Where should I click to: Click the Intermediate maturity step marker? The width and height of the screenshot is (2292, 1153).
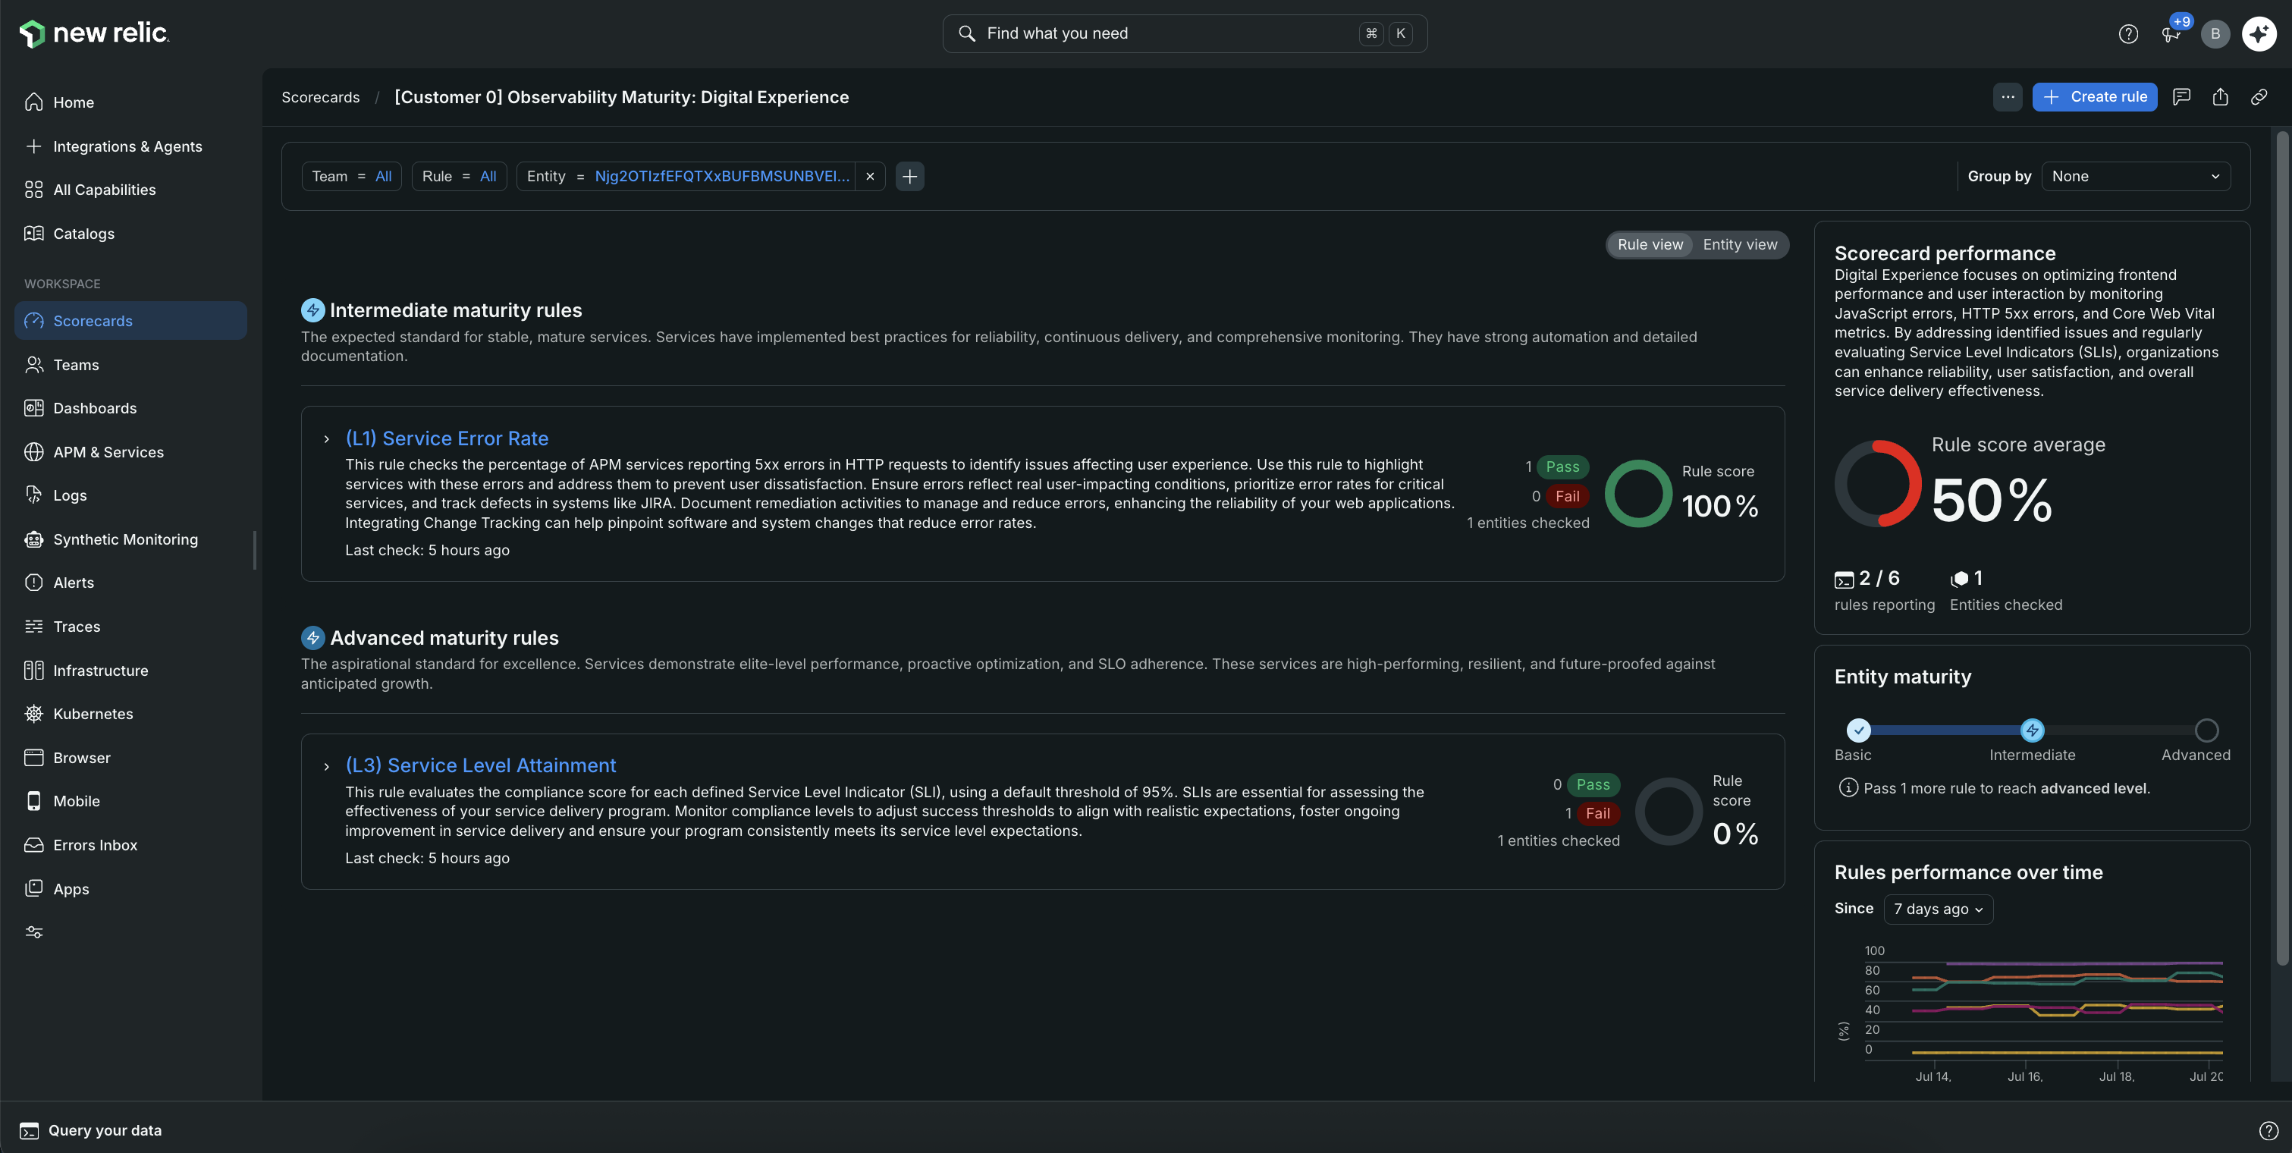click(x=2032, y=730)
